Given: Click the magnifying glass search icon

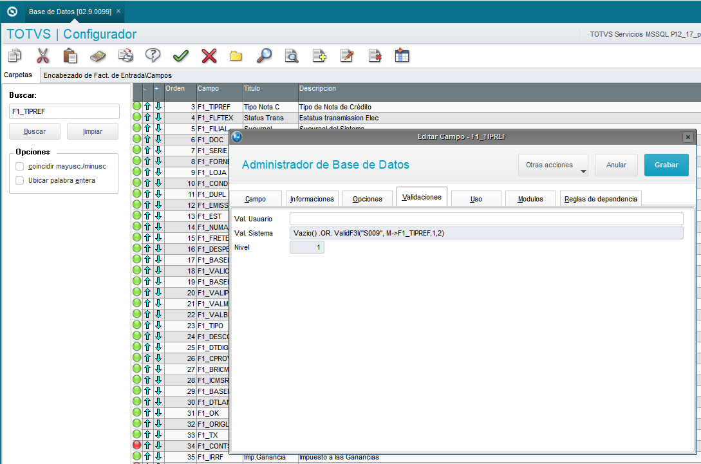Looking at the screenshot, I should (264, 56).
